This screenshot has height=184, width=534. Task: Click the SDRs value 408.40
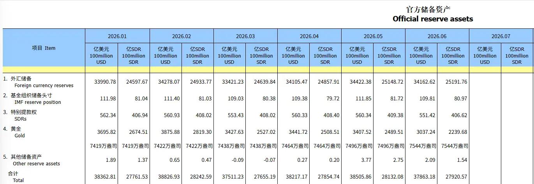pos(331,115)
